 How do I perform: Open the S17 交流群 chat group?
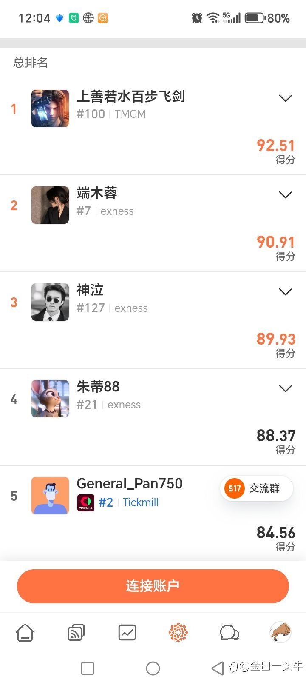click(256, 488)
